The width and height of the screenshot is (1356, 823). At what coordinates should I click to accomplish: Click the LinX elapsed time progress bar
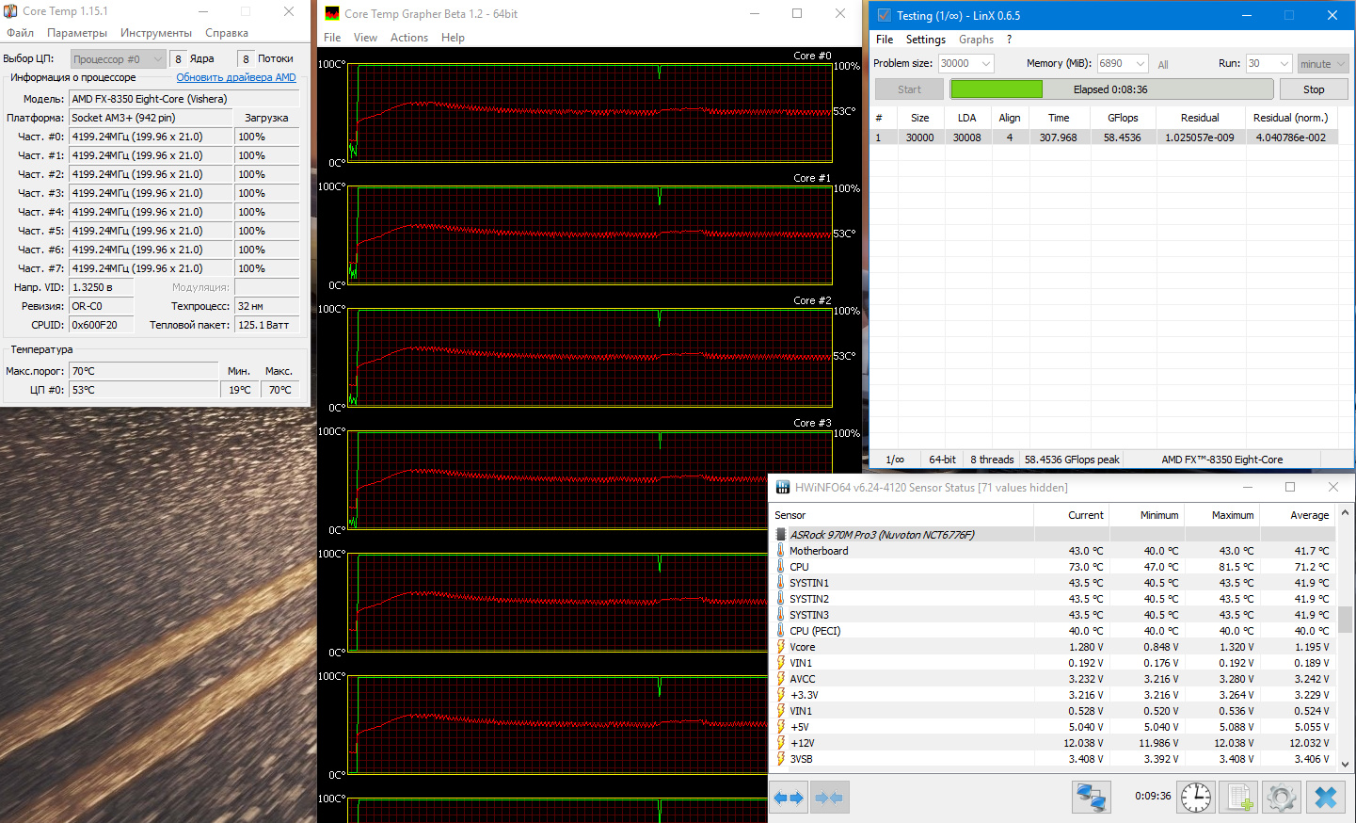coord(1111,89)
